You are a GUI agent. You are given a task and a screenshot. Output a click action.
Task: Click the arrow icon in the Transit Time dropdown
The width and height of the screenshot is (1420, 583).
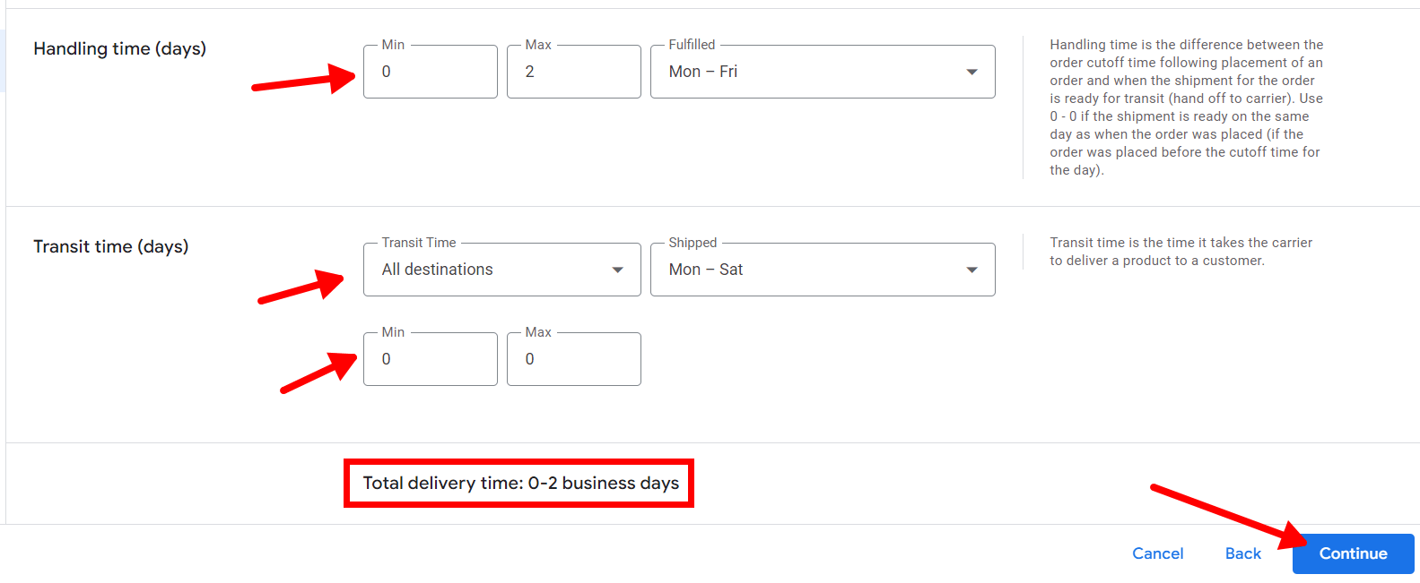(617, 270)
